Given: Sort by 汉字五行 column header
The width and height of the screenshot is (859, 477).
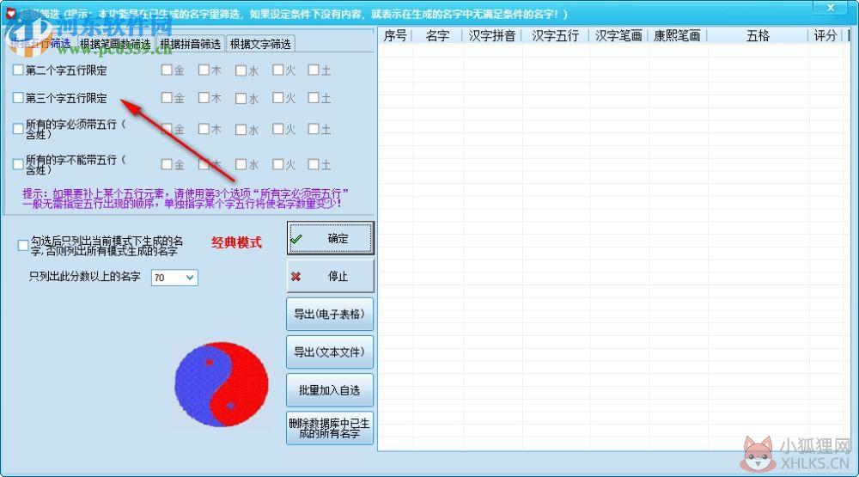Looking at the screenshot, I should pyautogui.click(x=556, y=35).
